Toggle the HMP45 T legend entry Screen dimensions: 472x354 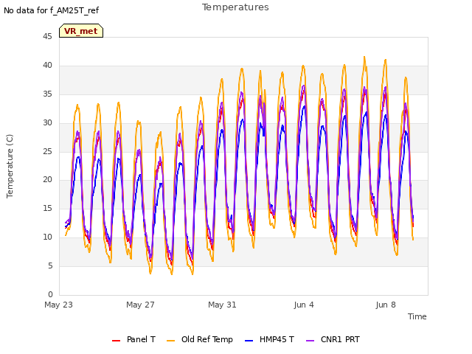(x=269, y=339)
